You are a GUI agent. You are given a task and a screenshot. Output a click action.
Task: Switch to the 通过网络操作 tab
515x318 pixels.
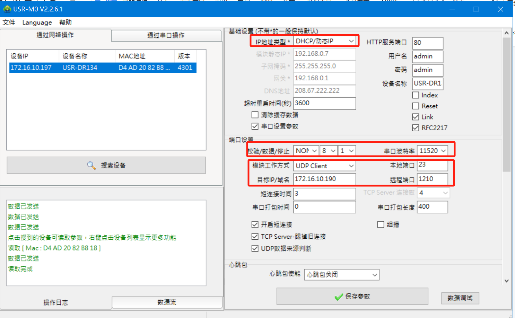pyautogui.click(x=55, y=35)
